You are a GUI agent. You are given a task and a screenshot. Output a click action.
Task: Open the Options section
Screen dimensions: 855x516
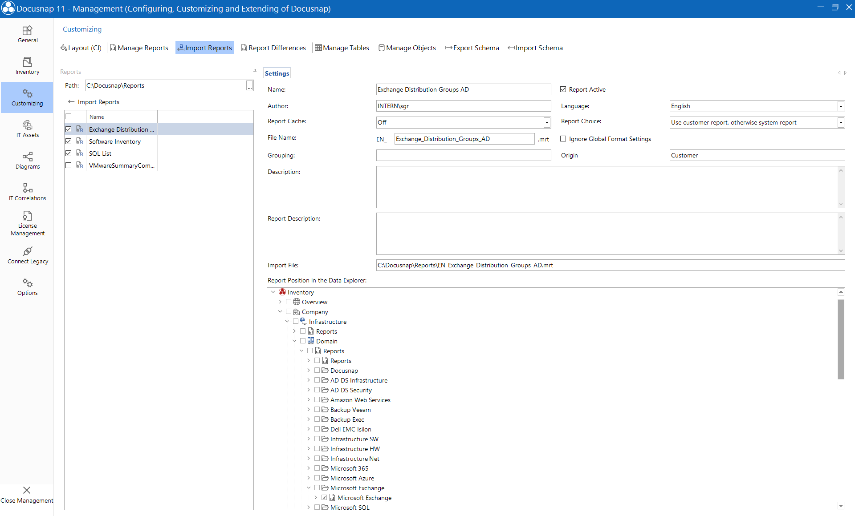click(27, 286)
